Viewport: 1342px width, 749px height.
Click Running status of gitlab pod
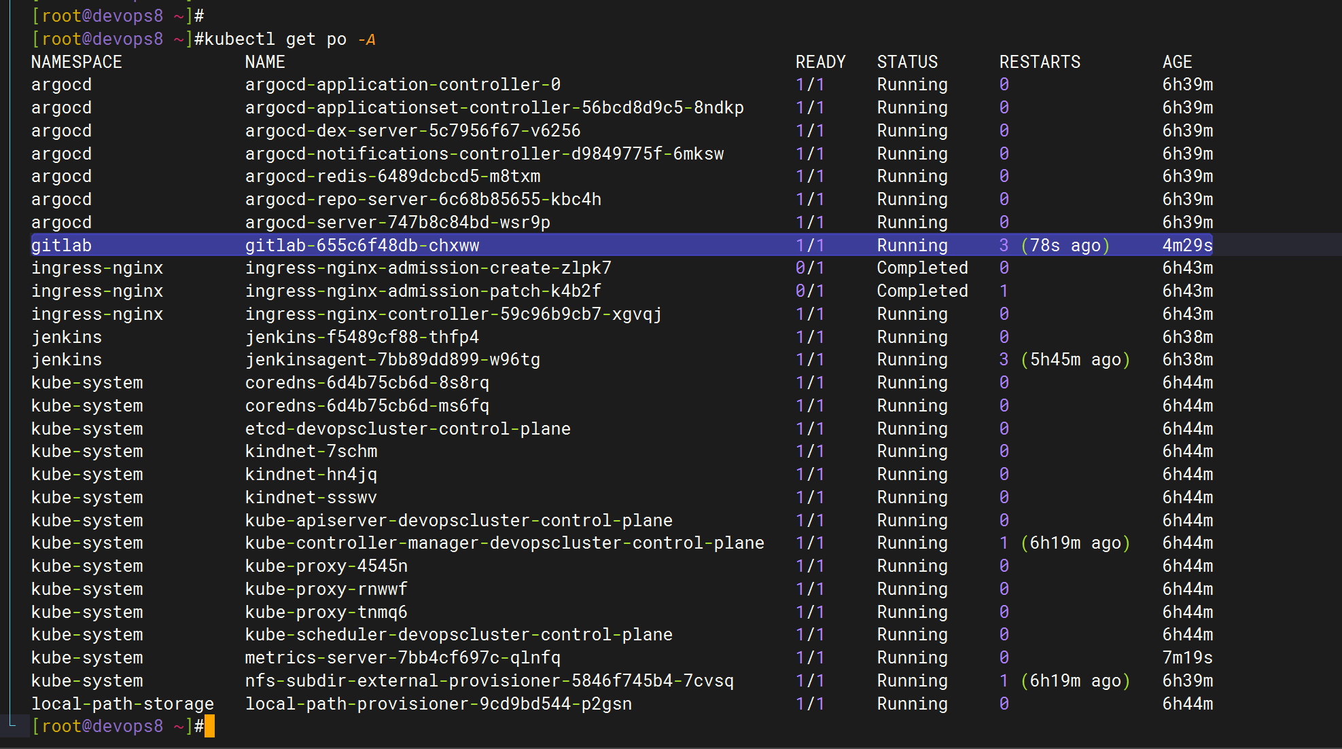pos(912,245)
